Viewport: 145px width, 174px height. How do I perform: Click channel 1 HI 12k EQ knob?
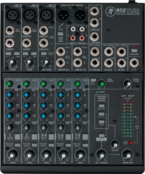tap(9, 95)
